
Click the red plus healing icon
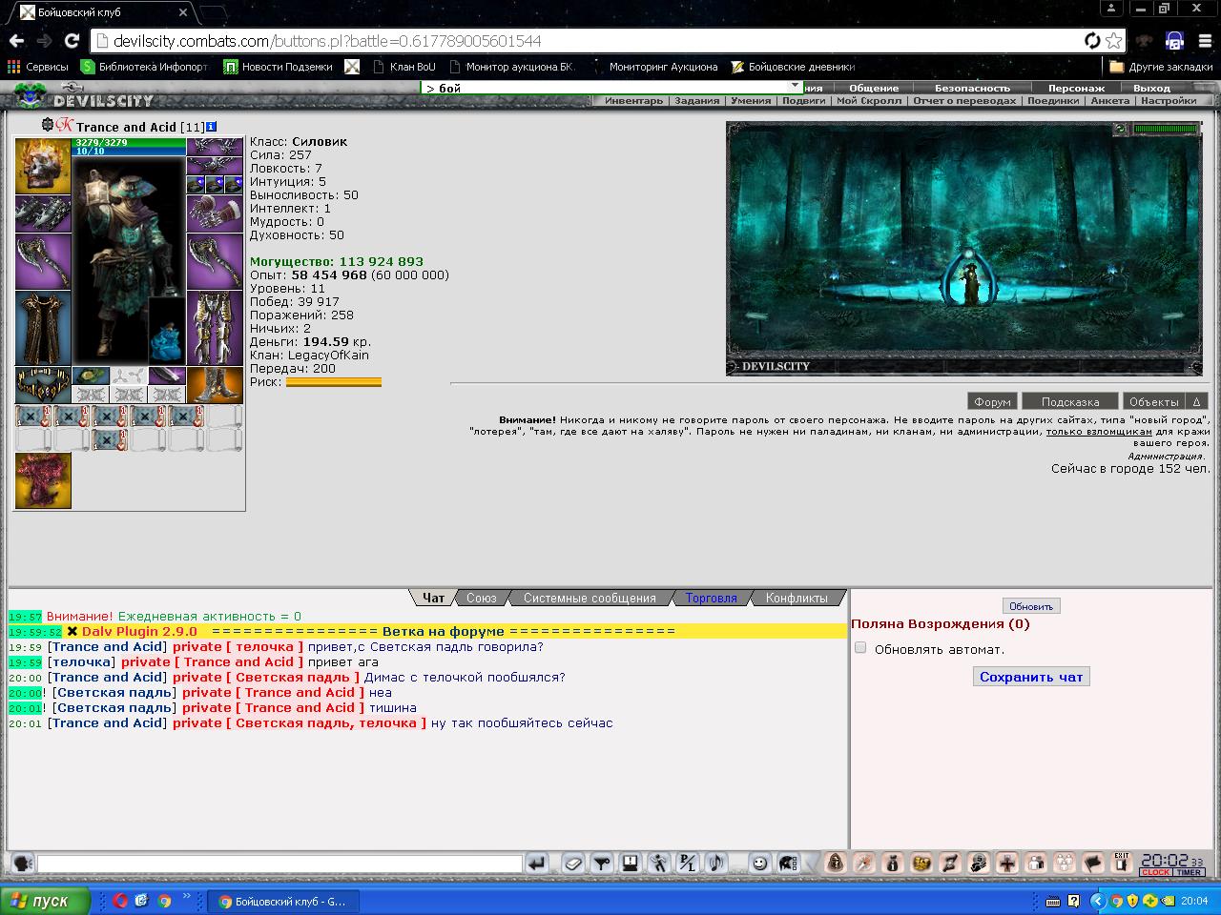click(1006, 864)
